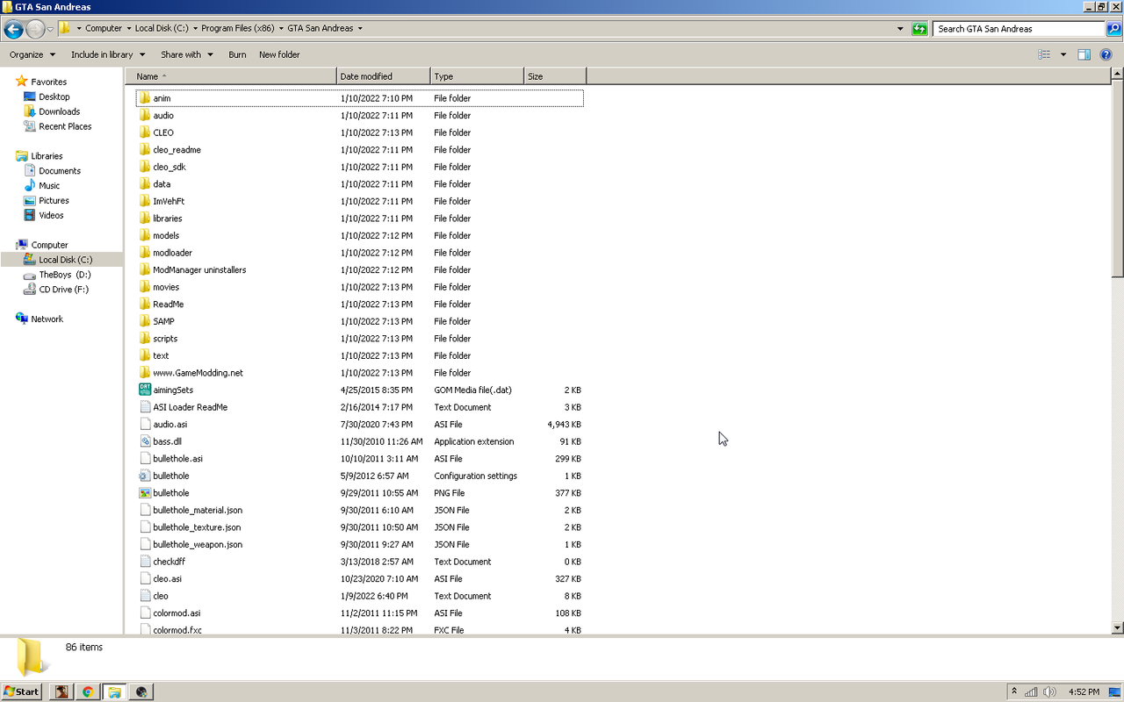1124x702 pixels.
Task: Sort by Date modified column header
Action: pyautogui.click(x=384, y=76)
